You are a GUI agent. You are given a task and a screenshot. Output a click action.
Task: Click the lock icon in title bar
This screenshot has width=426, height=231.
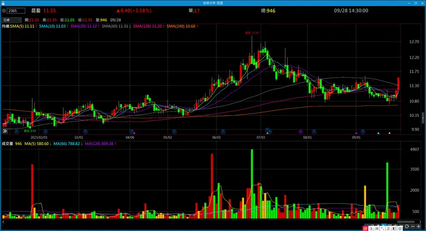coord(3,3)
